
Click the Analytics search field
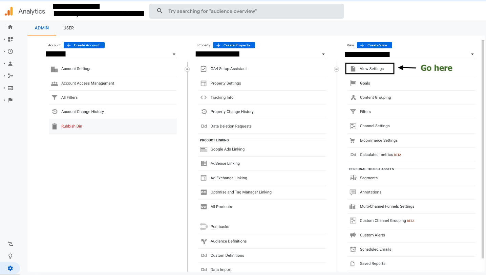click(x=247, y=11)
